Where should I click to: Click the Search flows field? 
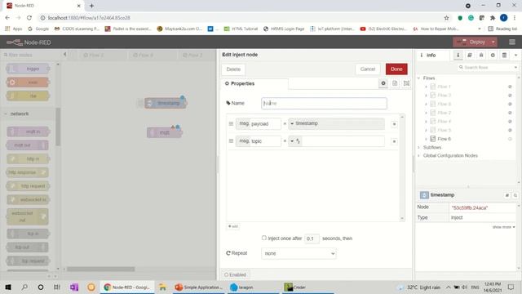tap(488, 67)
